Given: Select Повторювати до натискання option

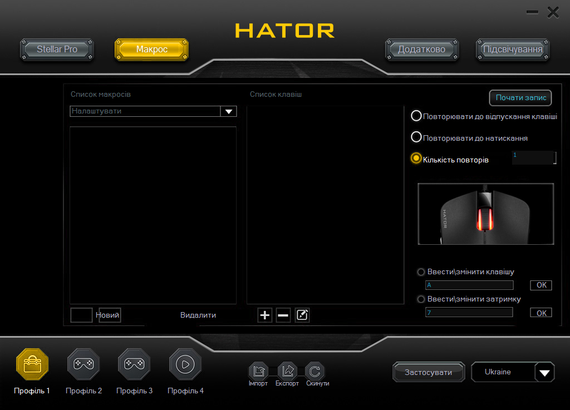Looking at the screenshot, I should tap(416, 137).
